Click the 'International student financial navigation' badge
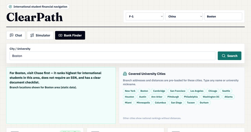This screenshot has height=132, width=251. tap(38, 7)
